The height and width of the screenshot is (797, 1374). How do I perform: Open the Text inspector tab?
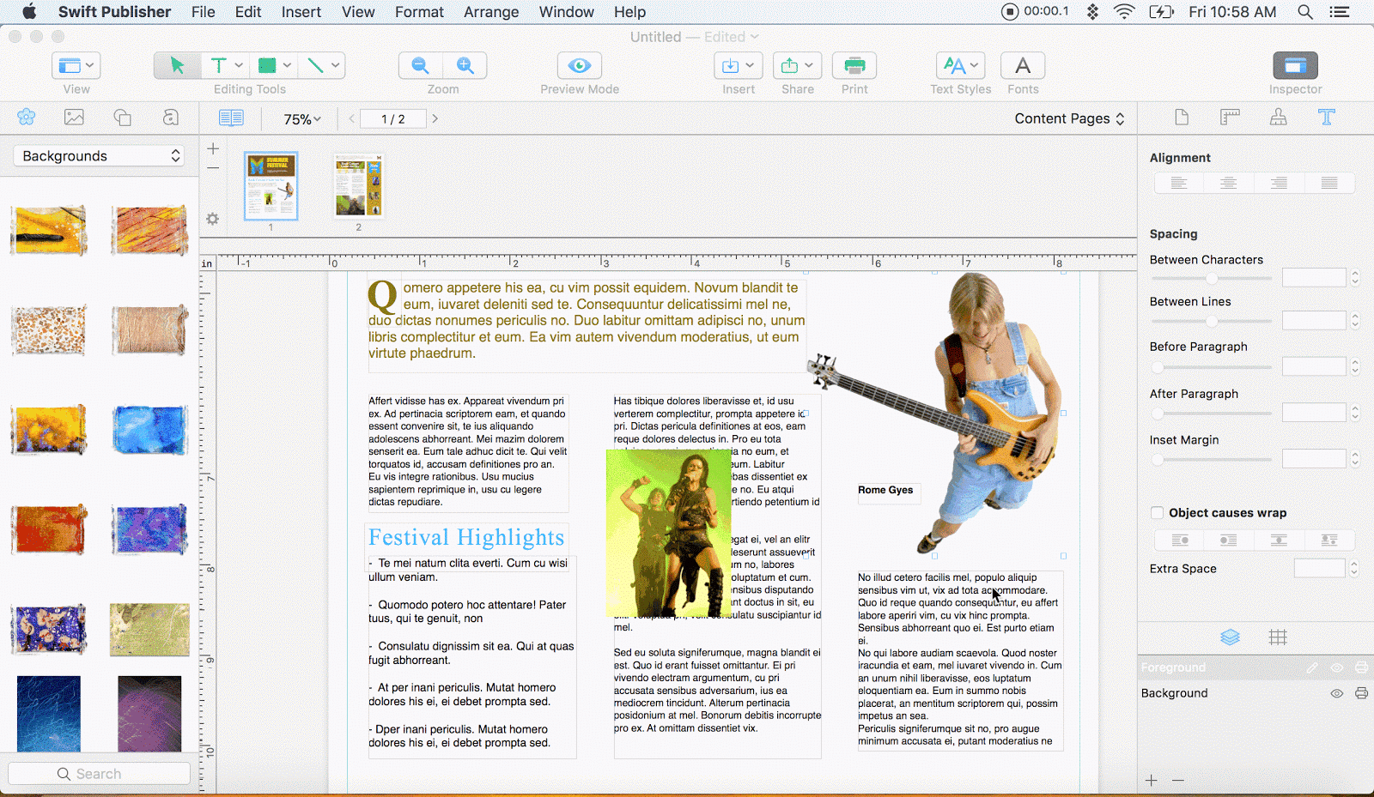pos(1327,118)
